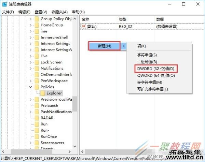Open the 编辑(E) menu
Screen dimensions: 205x162
[24, 12]
